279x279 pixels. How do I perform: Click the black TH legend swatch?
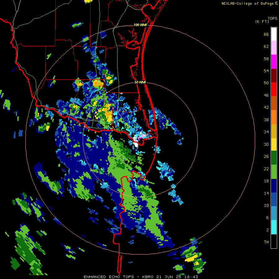click(274, 241)
